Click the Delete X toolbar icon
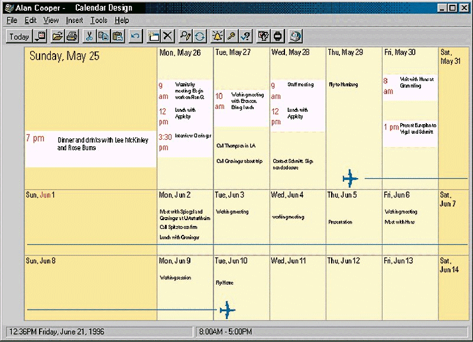The height and width of the screenshot is (342, 473). pos(168,37)
